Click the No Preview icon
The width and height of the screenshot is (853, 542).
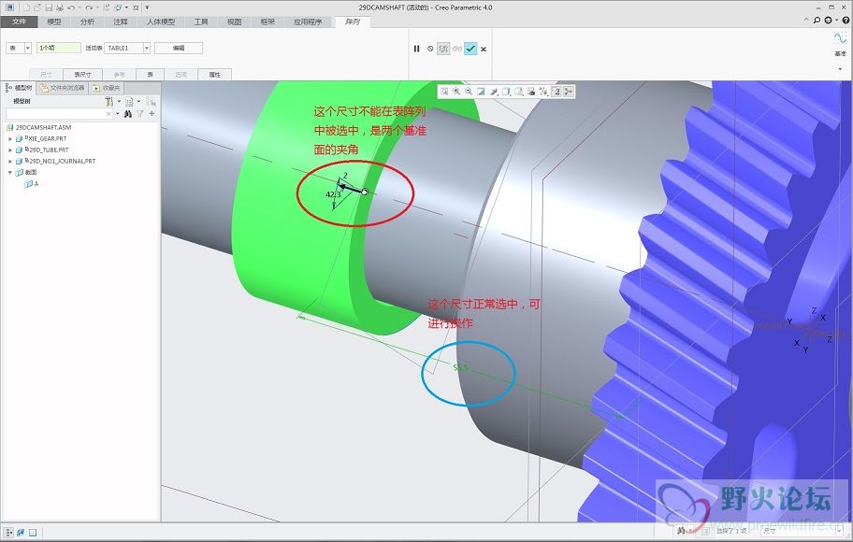pos(430,49)
